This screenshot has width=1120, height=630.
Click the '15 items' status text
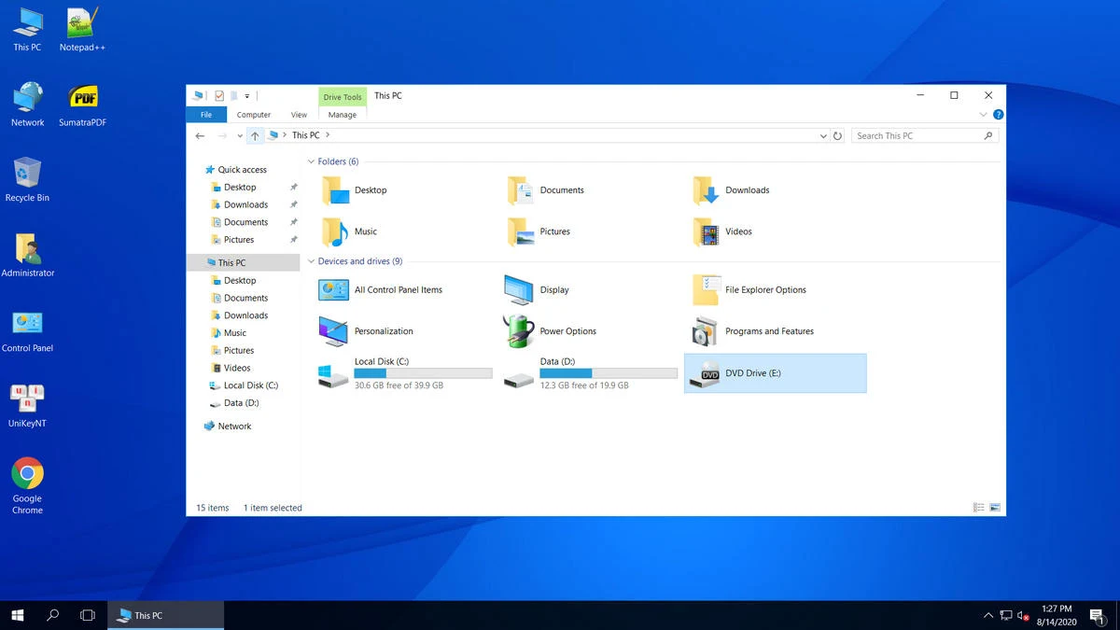point(212,508)
